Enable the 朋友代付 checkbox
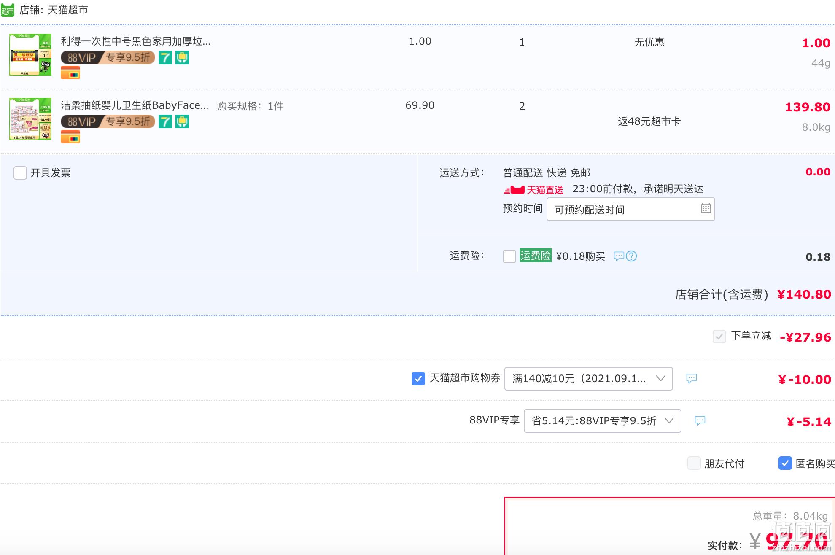 [694, 463]
